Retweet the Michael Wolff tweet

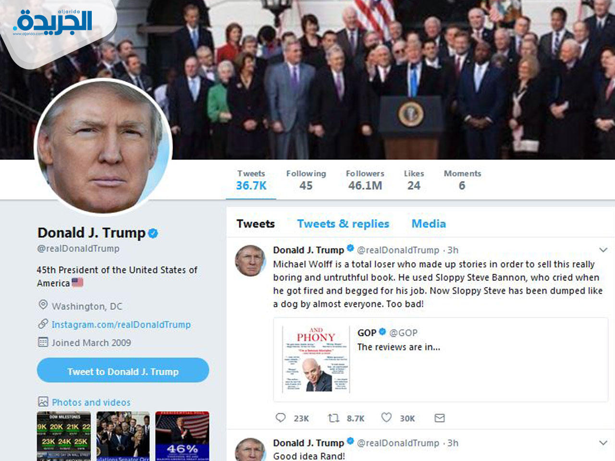click(333, 418)
